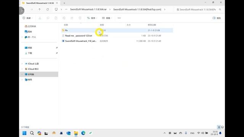Close the SwordSoft Mousetrack tab

57,3
